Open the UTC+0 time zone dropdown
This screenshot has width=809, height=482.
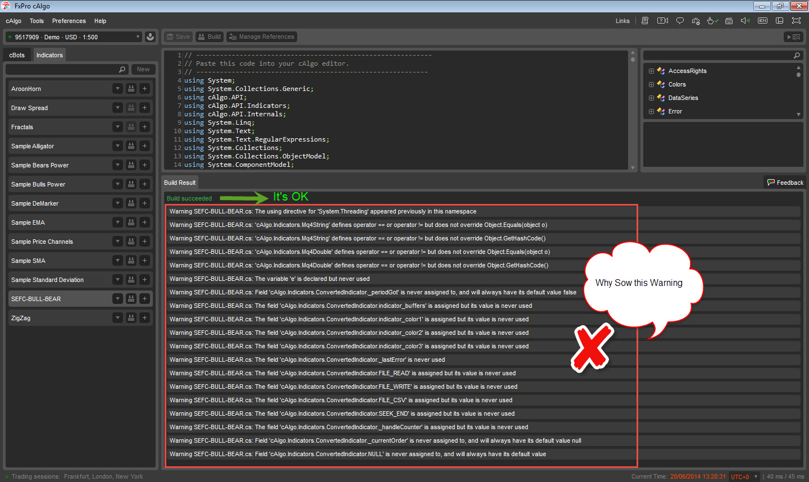744,476
